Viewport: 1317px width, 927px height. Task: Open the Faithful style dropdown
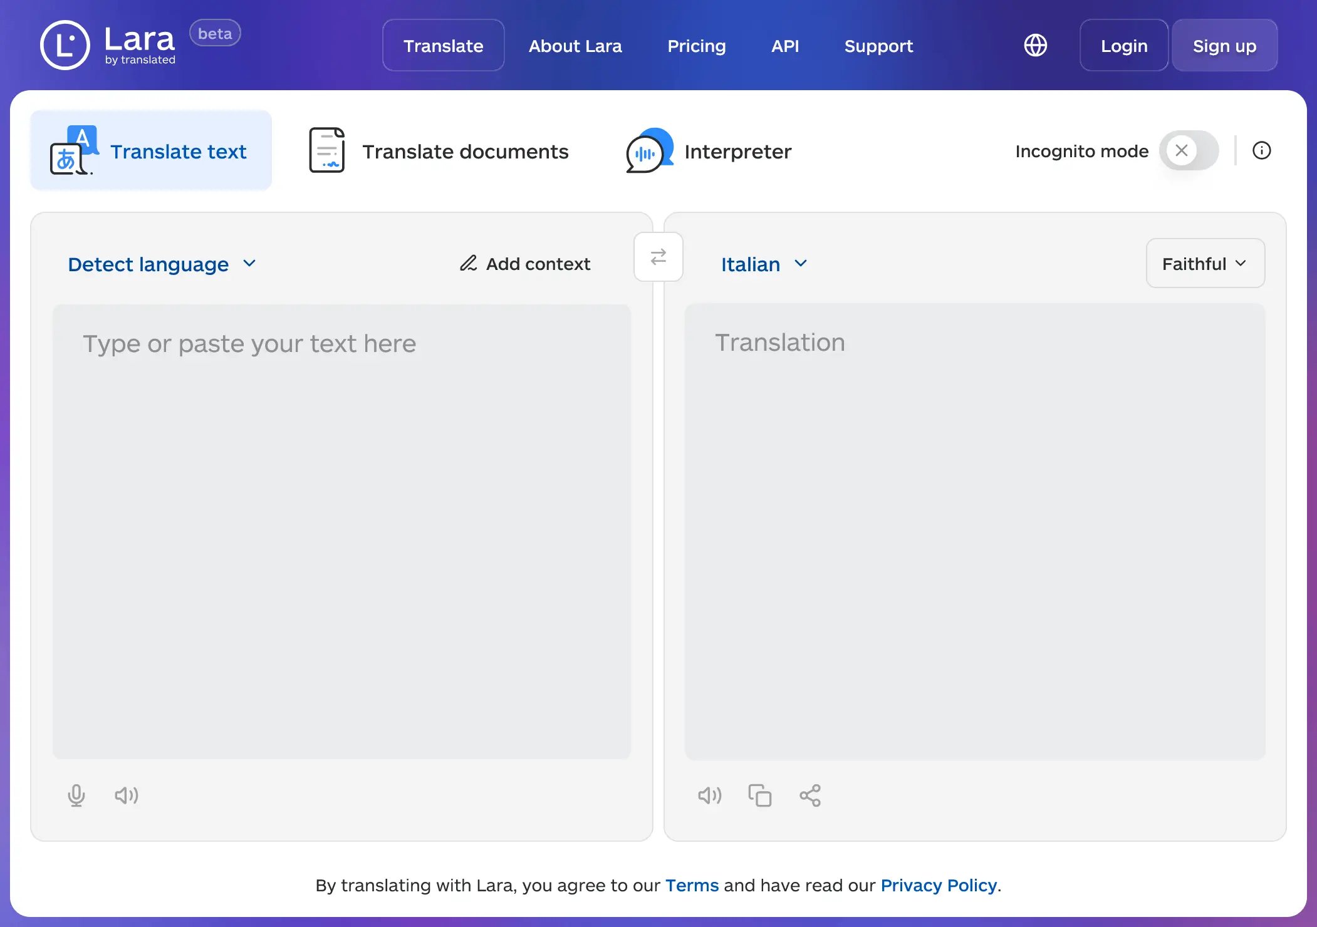(1205, 264)
